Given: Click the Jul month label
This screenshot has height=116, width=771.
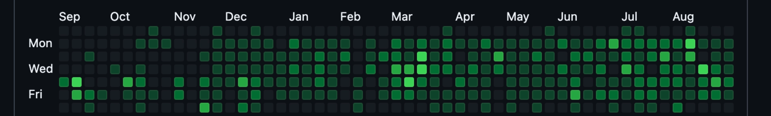Looking at the screenshot, I should [629, 17].
